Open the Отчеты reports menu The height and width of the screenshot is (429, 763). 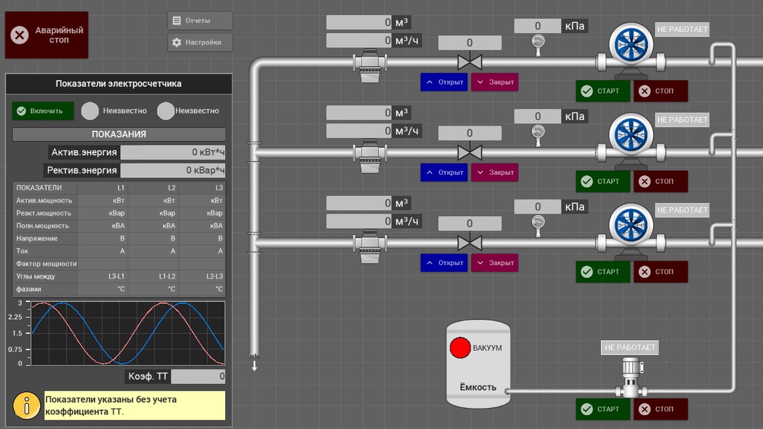click(x=200, y=20)
